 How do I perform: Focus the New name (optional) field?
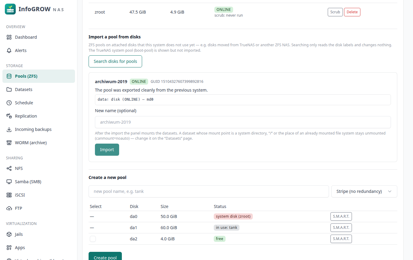pos(243,122)
